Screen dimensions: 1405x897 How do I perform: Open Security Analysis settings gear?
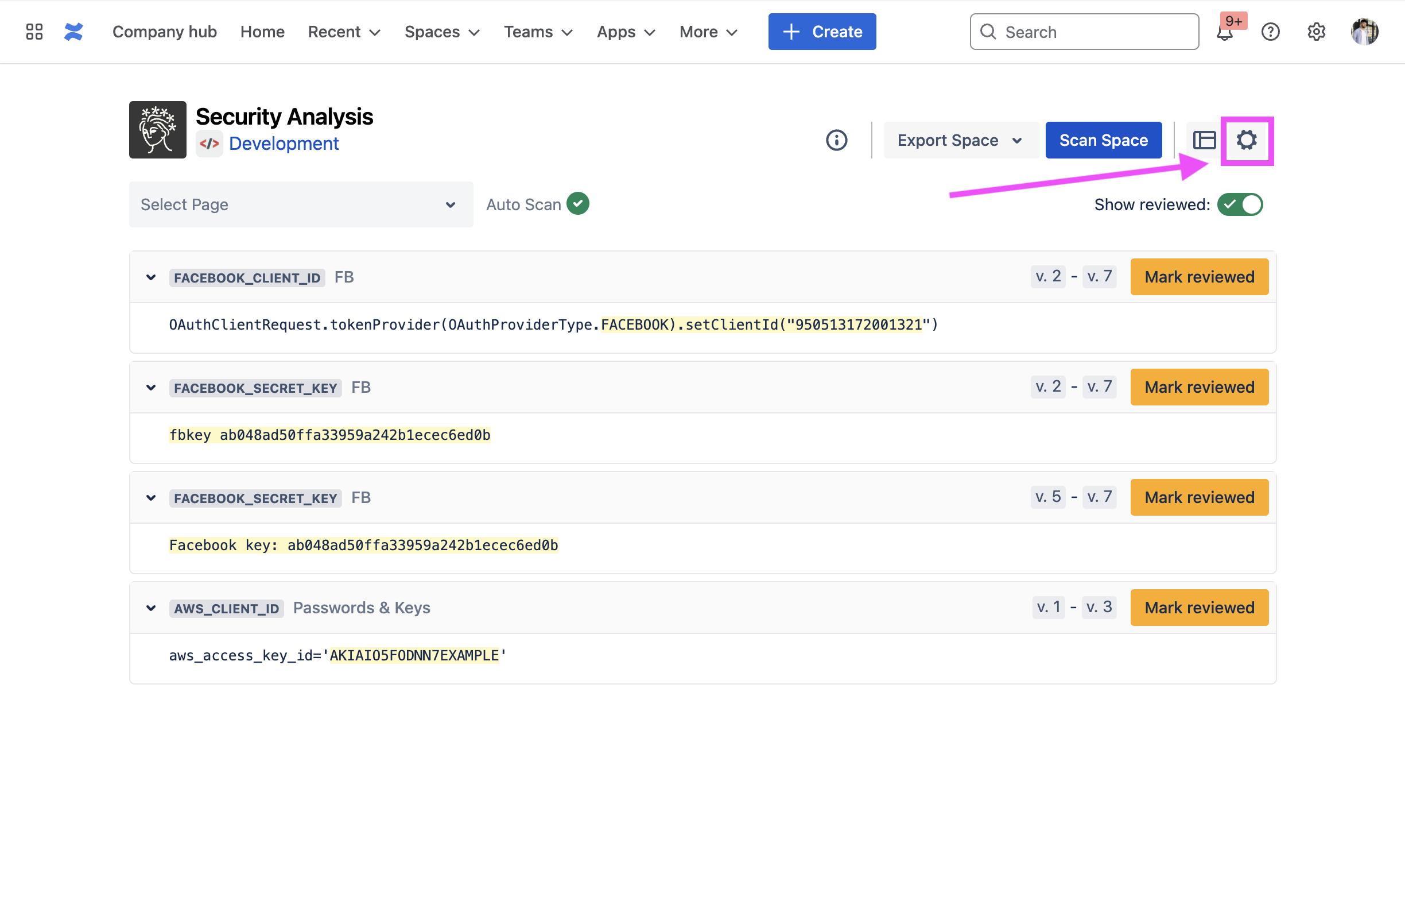pyautogui.click(x=1246, y=140)
